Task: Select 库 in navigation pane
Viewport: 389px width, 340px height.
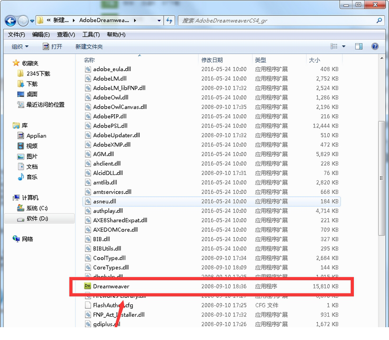Action: (x=25, y=126)
